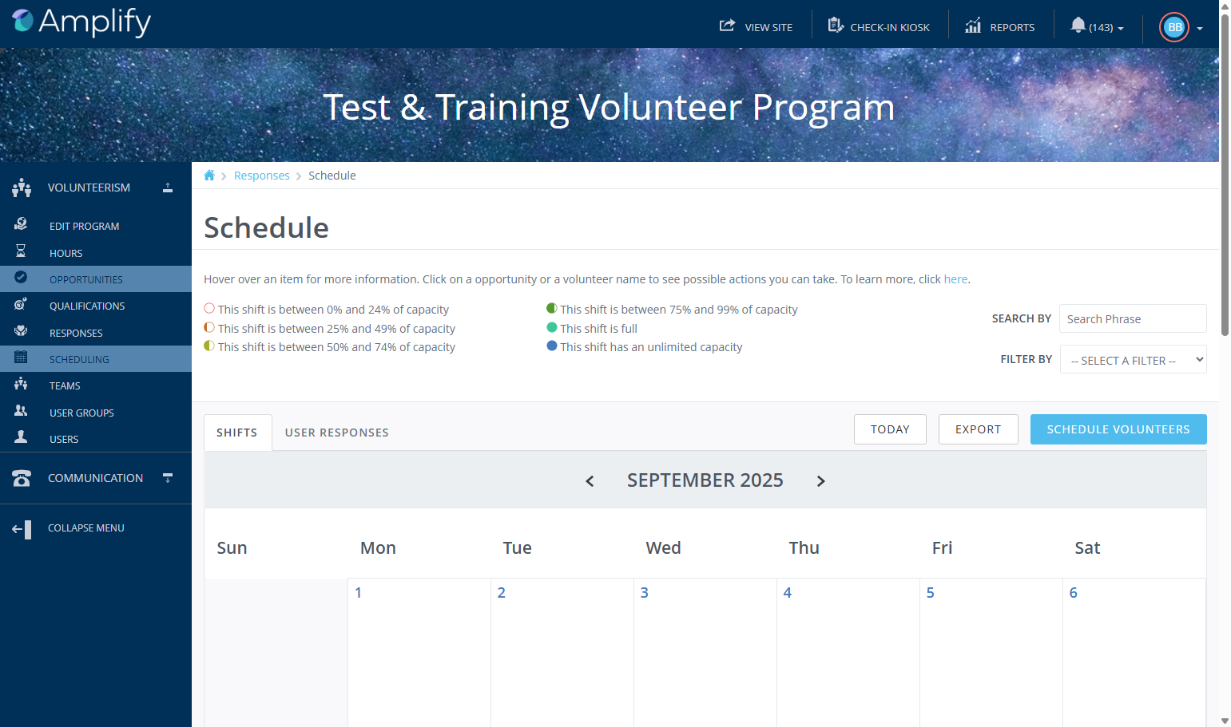Click the Check-In Kiosk icon
The image size is (1231, 727).
pyautogui.click(x=836, y=26)
